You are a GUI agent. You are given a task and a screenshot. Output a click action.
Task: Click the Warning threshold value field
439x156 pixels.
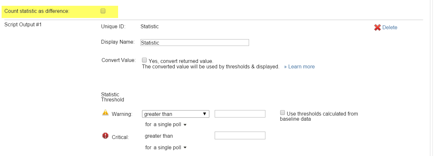[x=240, y=114]
